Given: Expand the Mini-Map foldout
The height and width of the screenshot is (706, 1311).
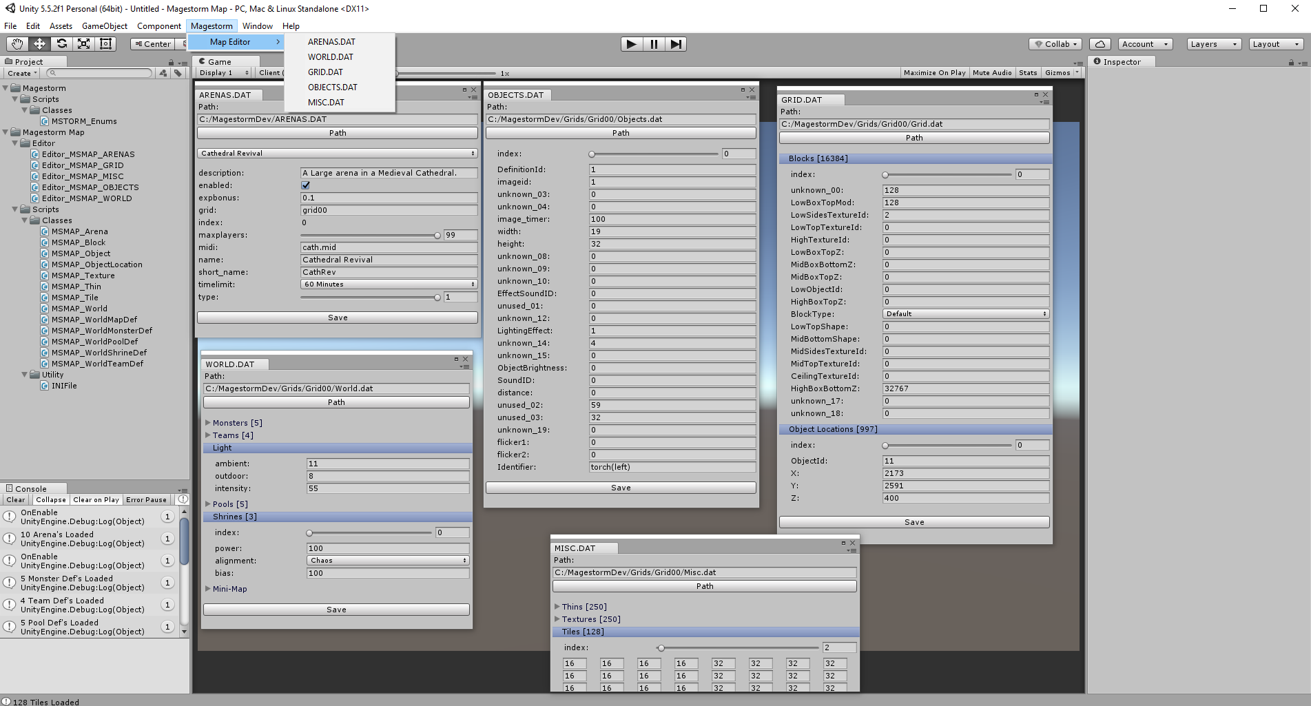Looking at the screenshot, I should point(208,589).
